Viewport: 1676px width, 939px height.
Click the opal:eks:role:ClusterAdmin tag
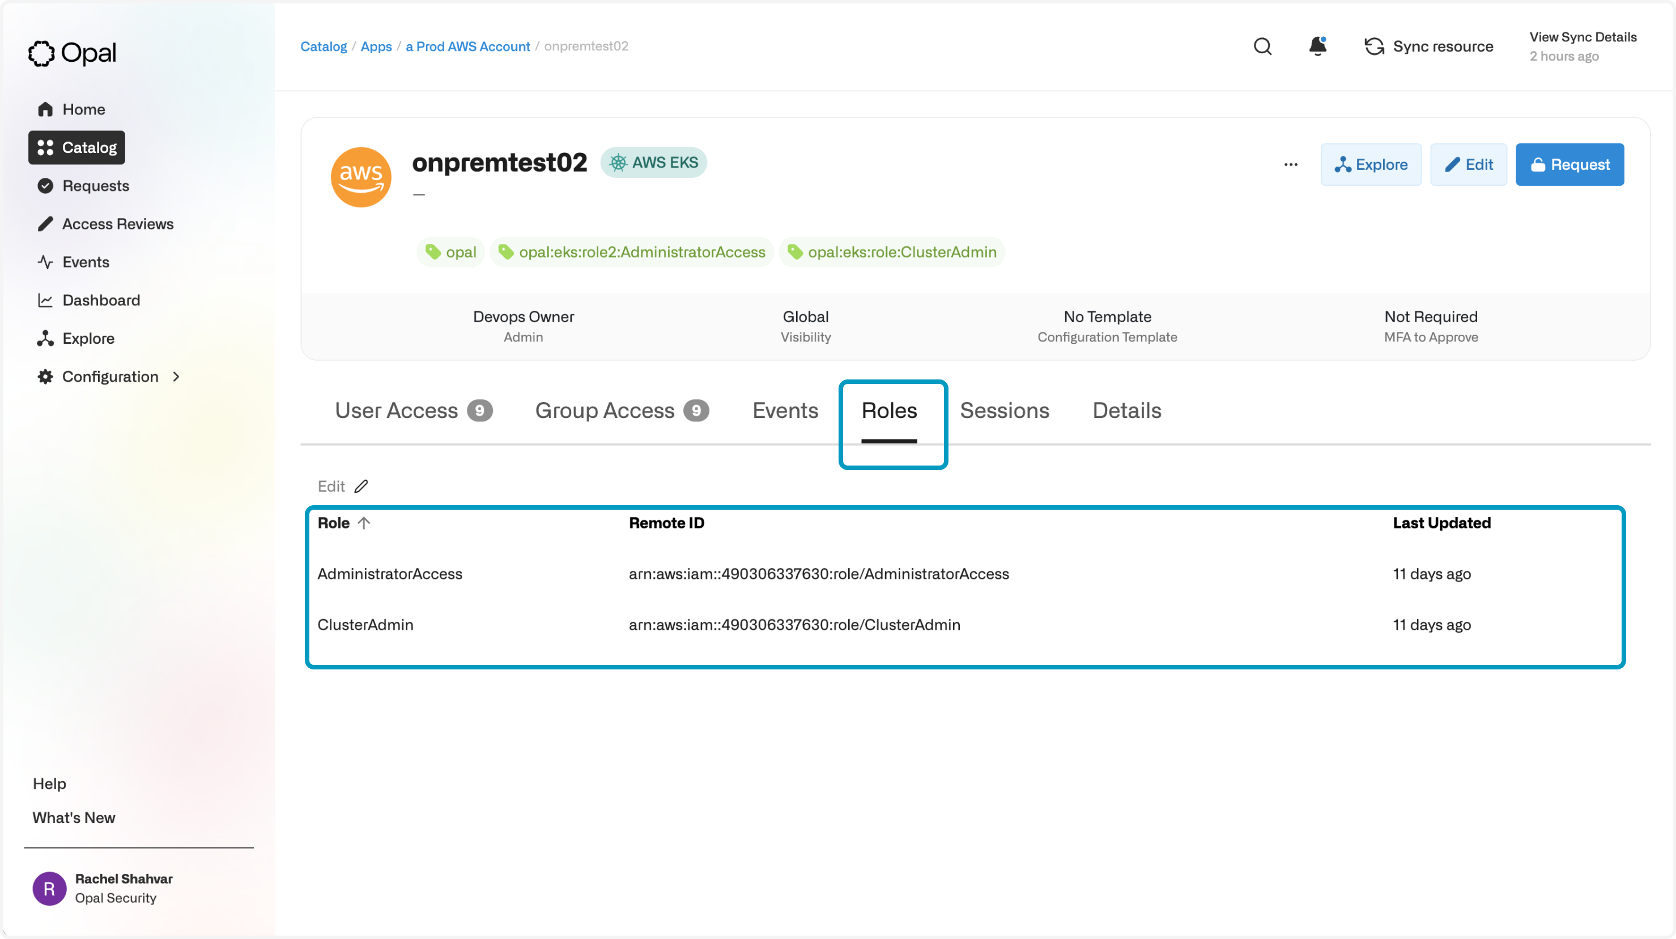[891, 253]
